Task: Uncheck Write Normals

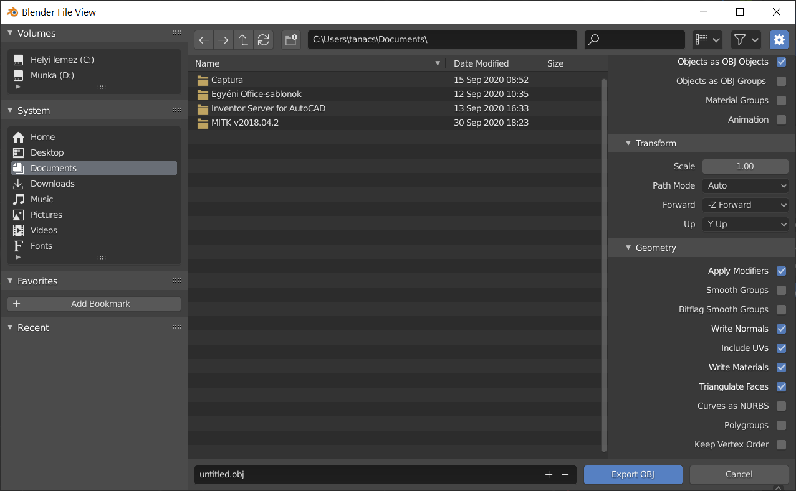Action: pos(781,329)
